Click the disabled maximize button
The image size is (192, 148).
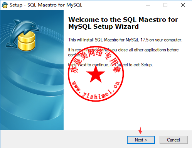[165, 5]
